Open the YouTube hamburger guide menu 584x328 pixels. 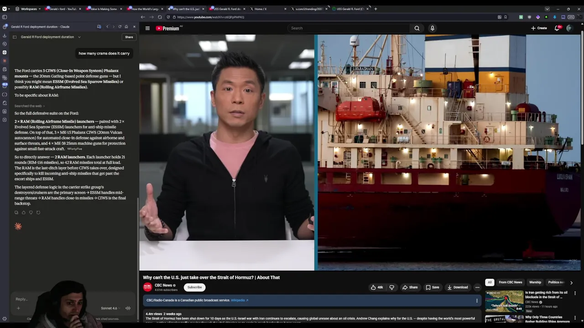click(147, 28)
